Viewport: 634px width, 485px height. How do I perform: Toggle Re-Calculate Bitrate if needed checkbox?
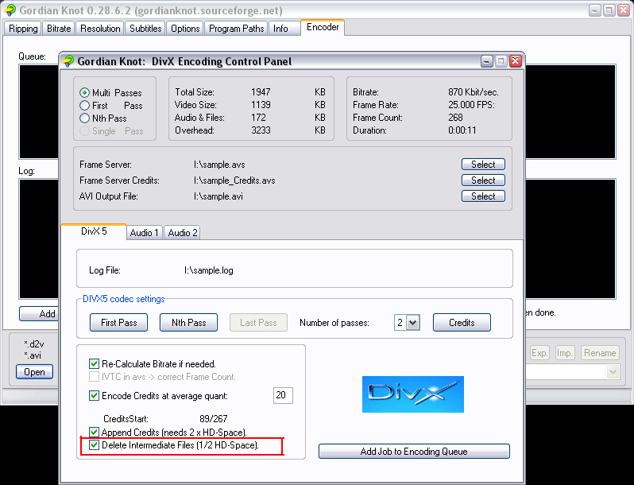coord(94,363)
